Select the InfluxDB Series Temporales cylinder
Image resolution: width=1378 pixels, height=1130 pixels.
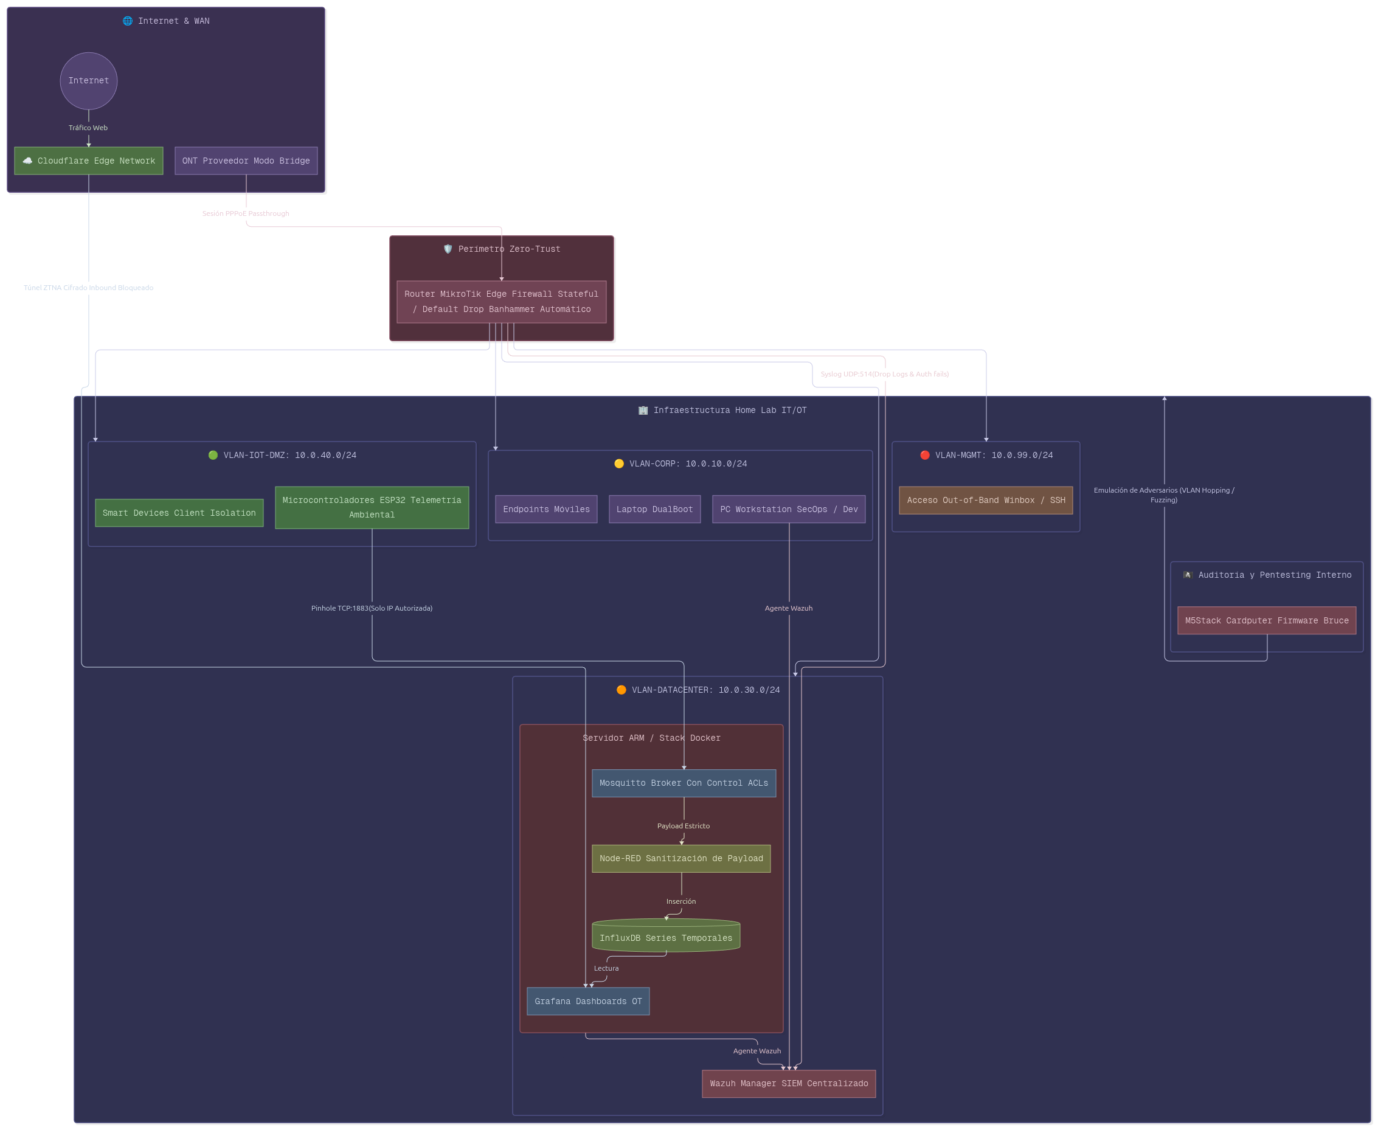(x=666, y=935)
